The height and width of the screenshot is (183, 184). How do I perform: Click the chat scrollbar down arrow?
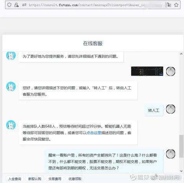[x=181, y=171]
